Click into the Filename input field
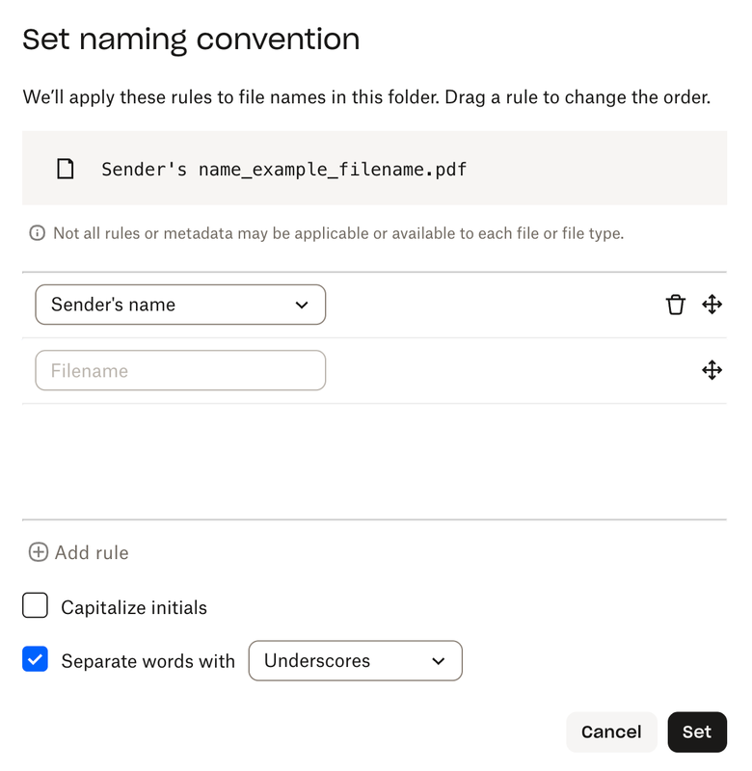 click(180, 371)
